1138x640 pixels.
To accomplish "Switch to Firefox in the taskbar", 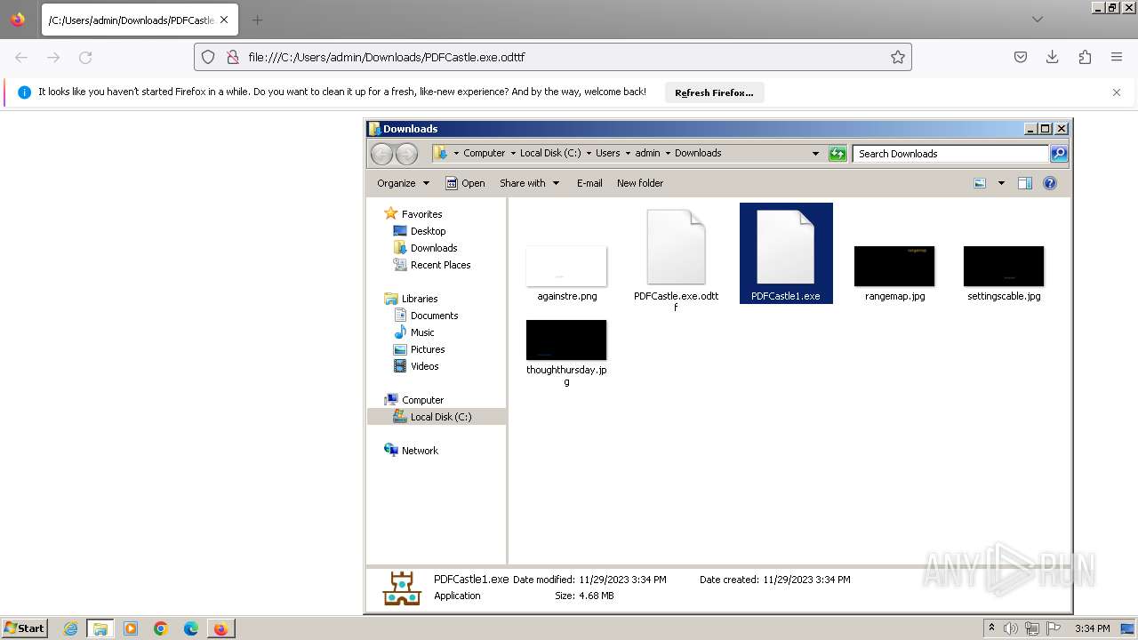I will (x=220, y=628).
